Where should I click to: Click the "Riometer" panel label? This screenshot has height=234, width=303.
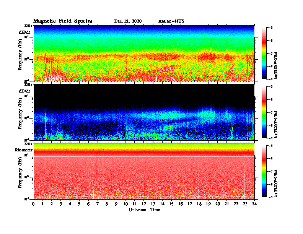click(24, 150)
